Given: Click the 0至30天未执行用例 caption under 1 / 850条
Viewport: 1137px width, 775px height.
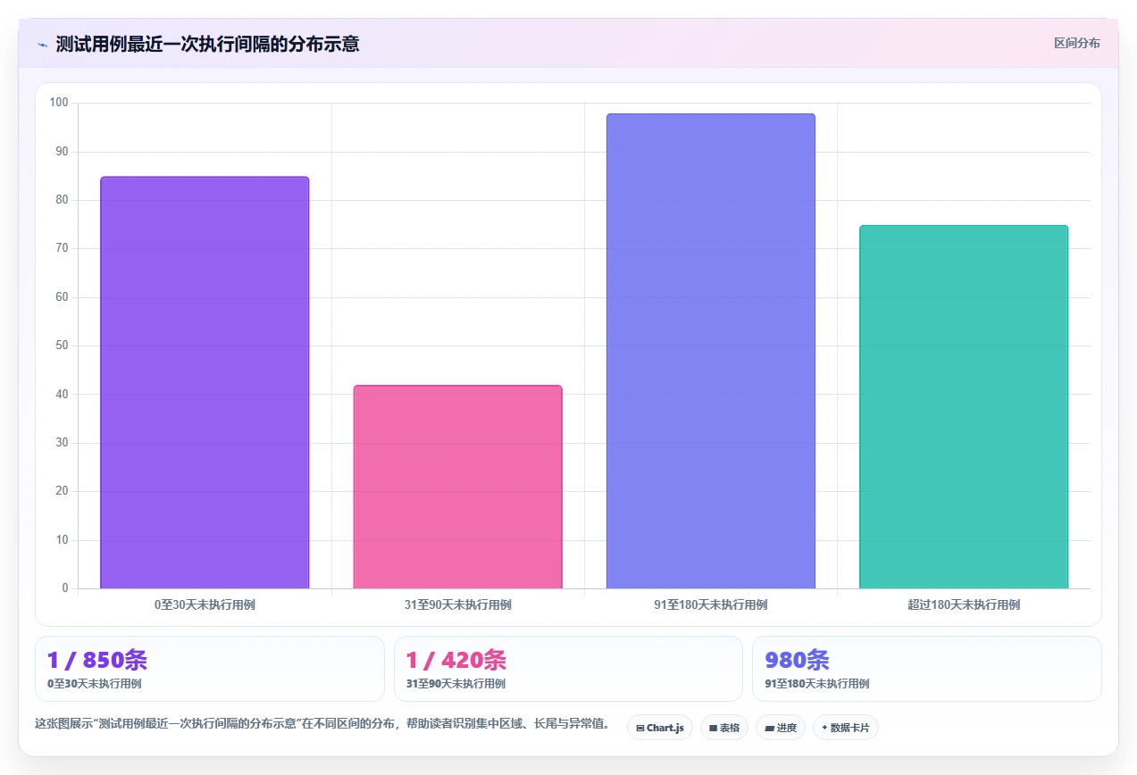Looking at the screenshot, I should (x=95, y=684).
